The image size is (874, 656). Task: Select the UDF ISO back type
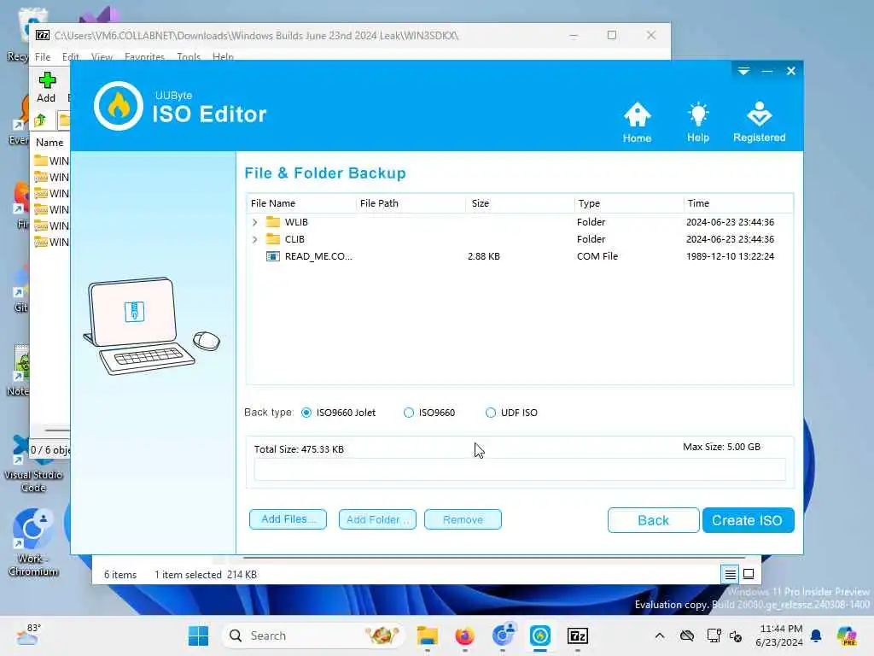click(x=490, y=413)
